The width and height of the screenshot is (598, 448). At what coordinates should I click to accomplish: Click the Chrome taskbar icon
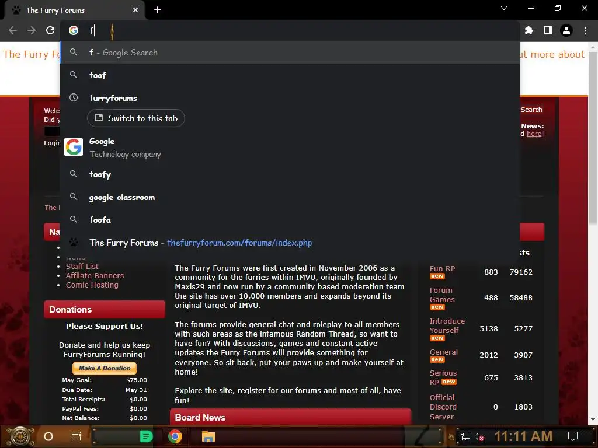(x=175, y=436)
